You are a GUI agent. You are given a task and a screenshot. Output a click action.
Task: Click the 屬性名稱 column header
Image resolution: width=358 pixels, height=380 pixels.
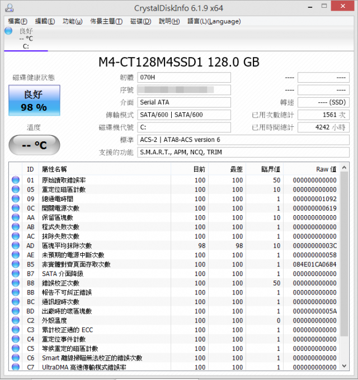[105, 169]
